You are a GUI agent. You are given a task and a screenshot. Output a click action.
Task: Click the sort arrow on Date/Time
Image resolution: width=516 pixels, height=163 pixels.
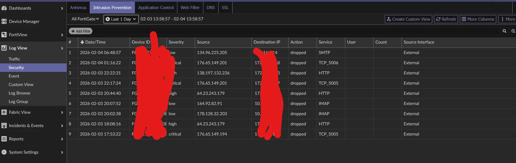[82, 42]
